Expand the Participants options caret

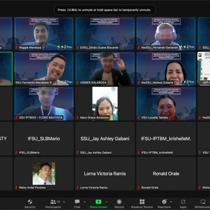(64, 202)
